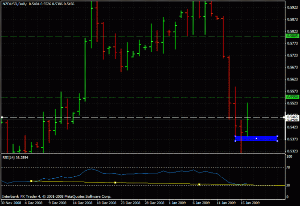This screenshot has height=206, width=300.
Task: Click the 15 Jan 2009 date label
Action: pyautogui.click(x=250, y=203)
